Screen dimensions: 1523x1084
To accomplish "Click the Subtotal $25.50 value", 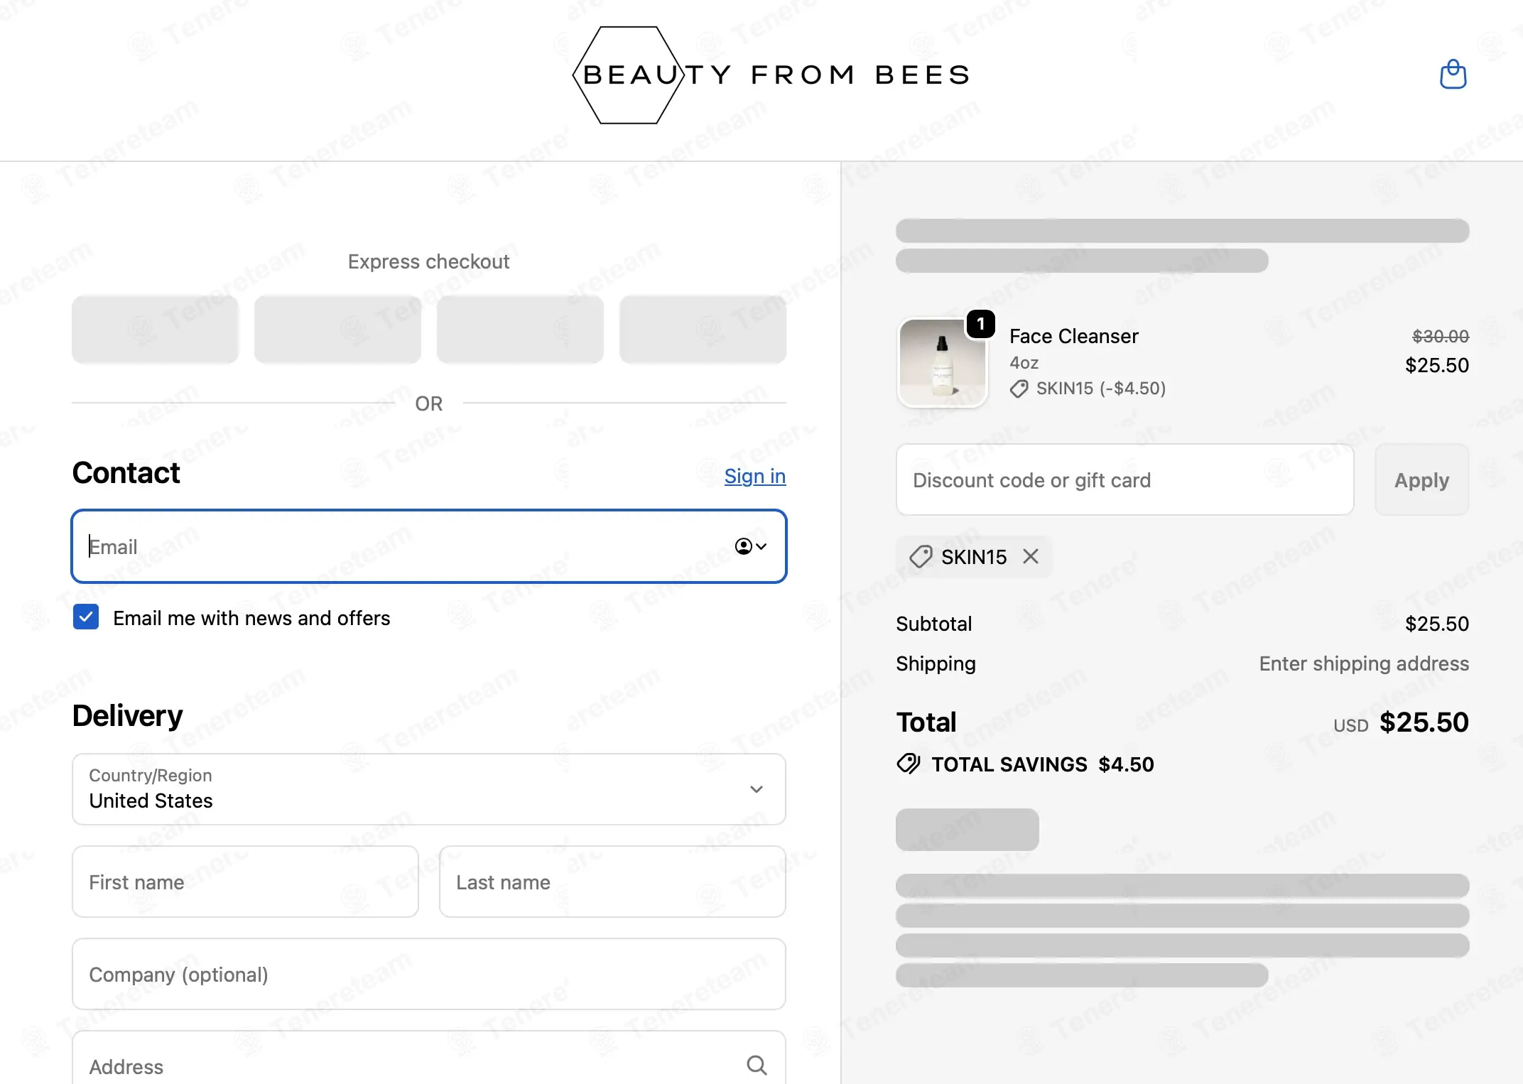I will (1436, 624).
